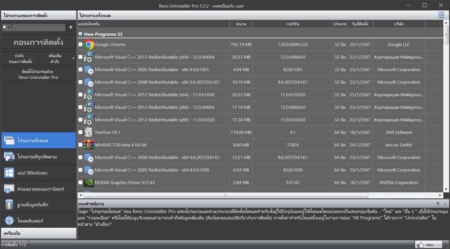Click ติดตั้งโปรแกรมด้วย Revo Uninstaller Pro button
The width and height of the screenshot is (450, 249).
tap(39, 74)
